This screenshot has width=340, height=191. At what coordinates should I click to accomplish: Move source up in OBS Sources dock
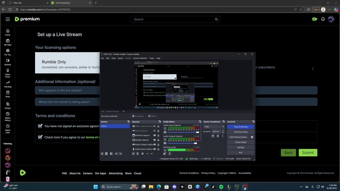[147, 154]
